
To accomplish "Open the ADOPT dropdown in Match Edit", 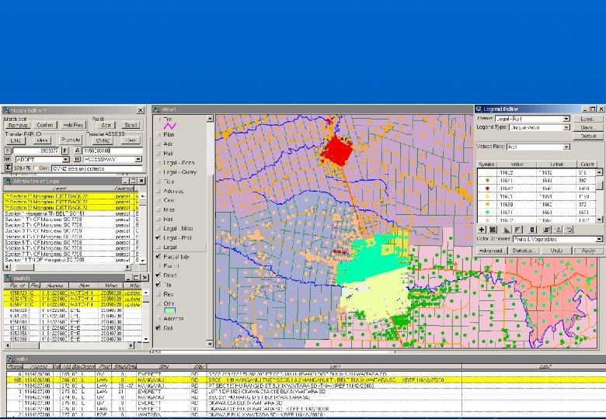I will (x=65, y=159).
